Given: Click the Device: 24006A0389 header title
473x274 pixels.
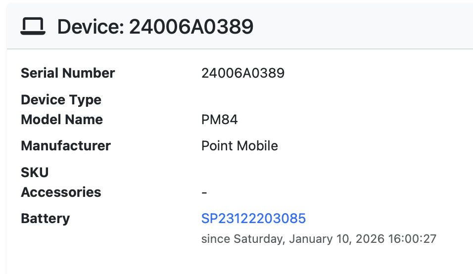Looking at the screenshot, I should [155, 27].
